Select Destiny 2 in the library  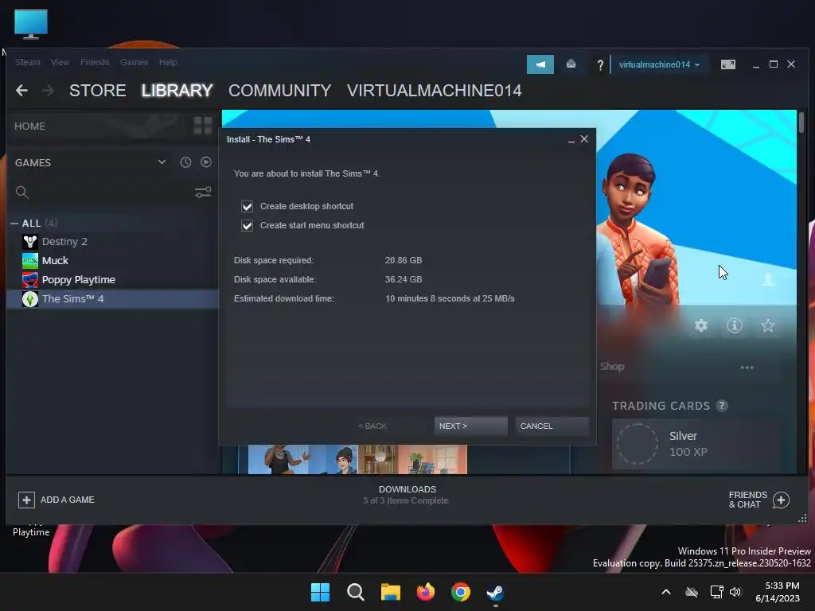click(x=111, y=242)
